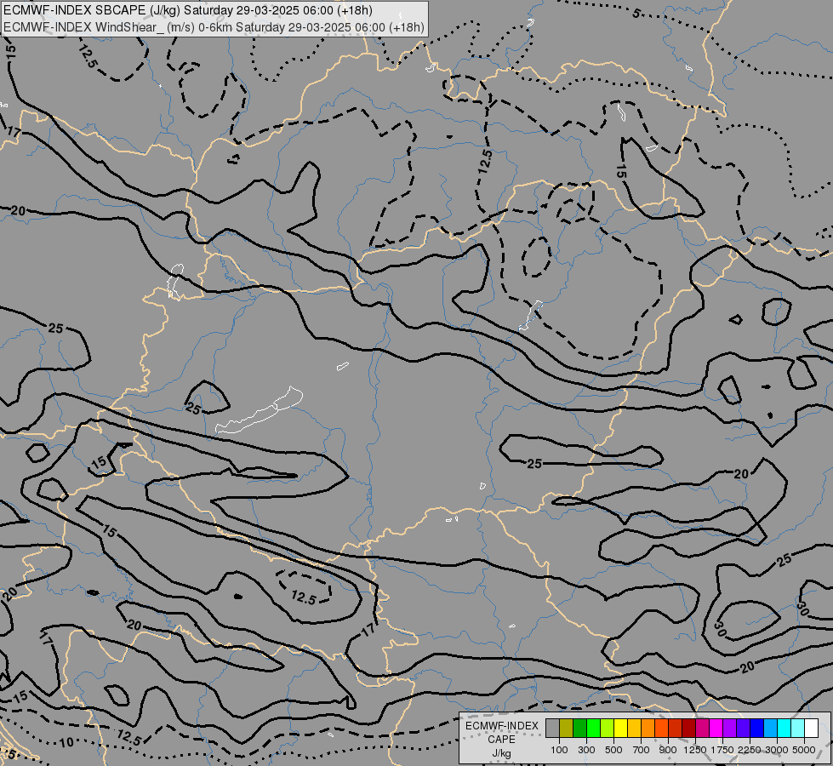Viewport: 833px width, 766px height.
Task: Pick the pure yellow swatch in the legend
Action: coord(620,729)
